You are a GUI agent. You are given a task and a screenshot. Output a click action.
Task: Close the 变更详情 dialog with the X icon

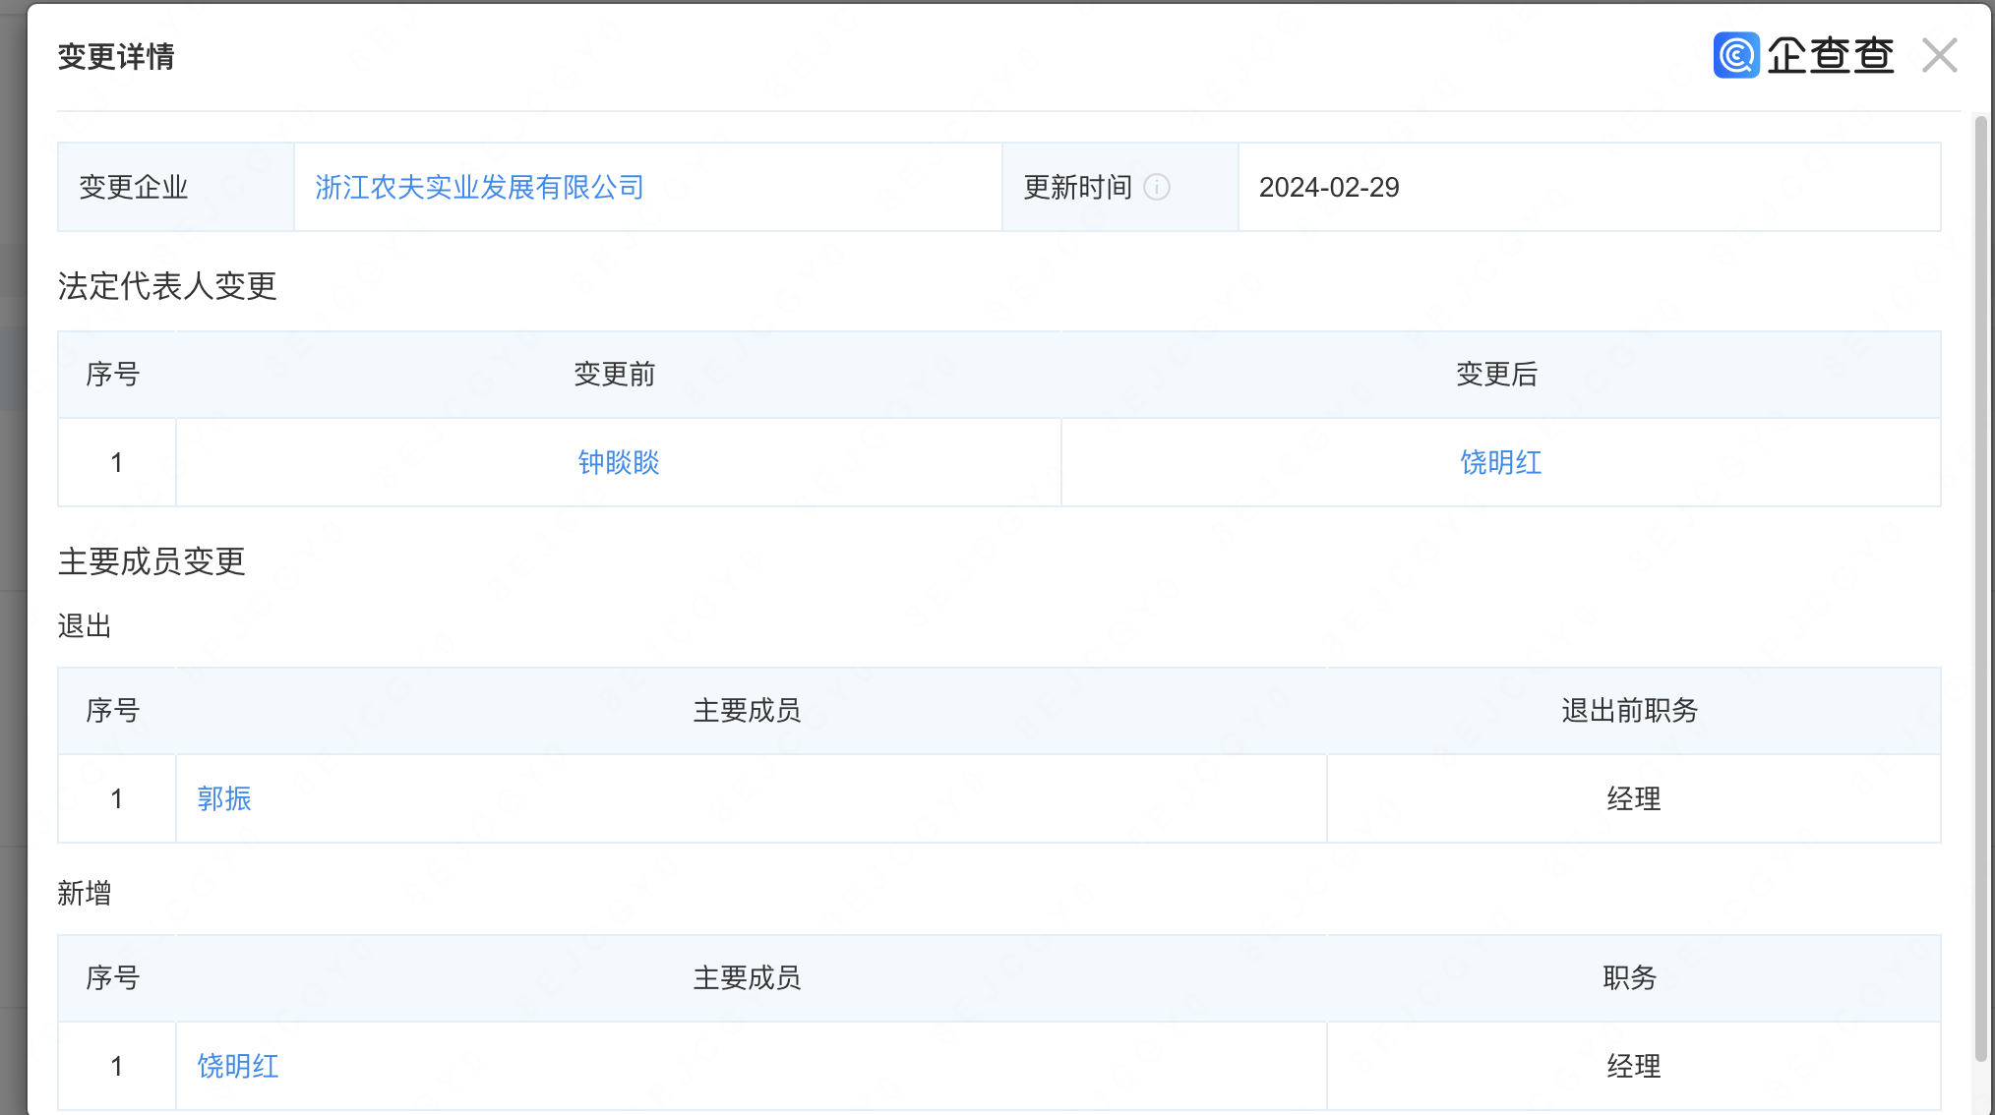(1939, 56)
